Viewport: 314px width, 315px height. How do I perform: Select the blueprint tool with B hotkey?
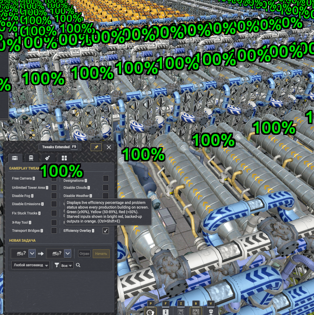coord(196,311)
